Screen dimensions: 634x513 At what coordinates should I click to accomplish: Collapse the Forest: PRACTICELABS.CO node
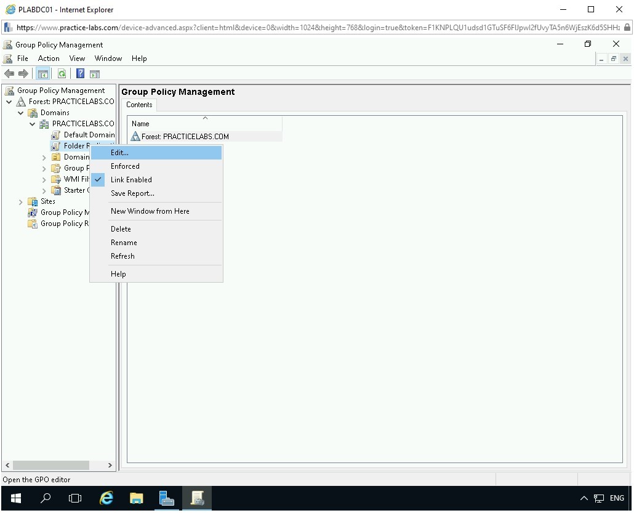pyautogui.click(x=9, y=102)
